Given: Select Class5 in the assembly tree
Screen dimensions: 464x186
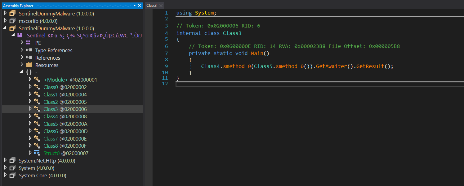Looking at the screenshot, I should point(51,124).
